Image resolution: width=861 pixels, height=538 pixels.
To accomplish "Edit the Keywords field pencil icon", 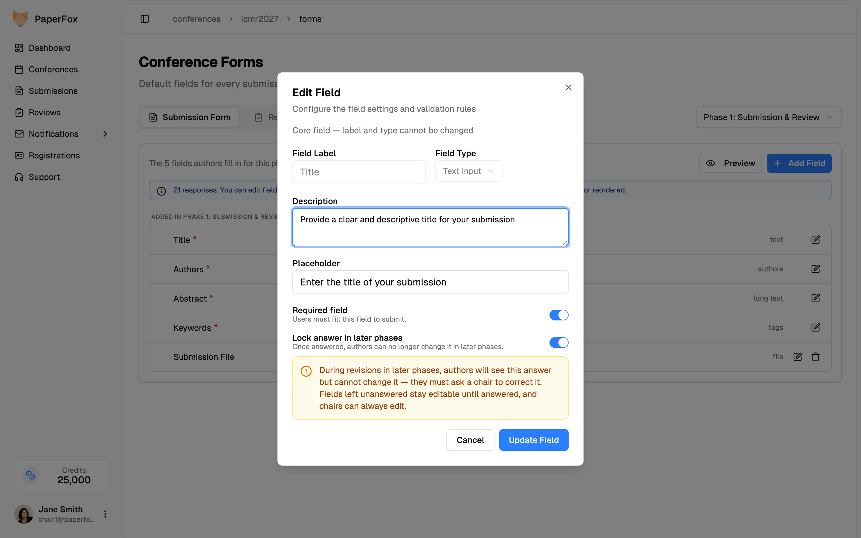I will (816, 327).
